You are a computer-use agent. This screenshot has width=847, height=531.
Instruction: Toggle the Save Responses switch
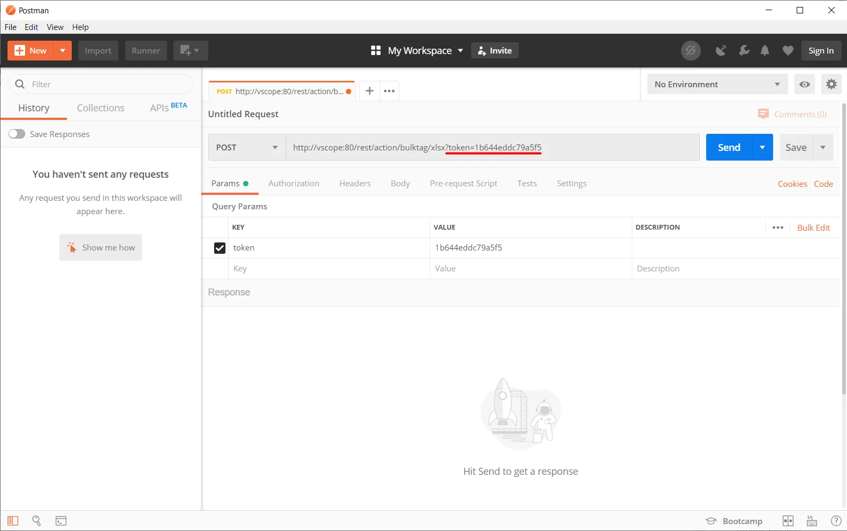click(17, 134)
